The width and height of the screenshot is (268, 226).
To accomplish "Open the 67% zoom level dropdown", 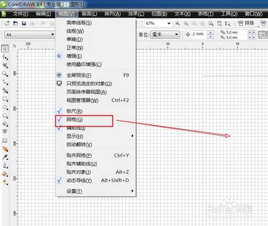I will click(x=169, y=24).
